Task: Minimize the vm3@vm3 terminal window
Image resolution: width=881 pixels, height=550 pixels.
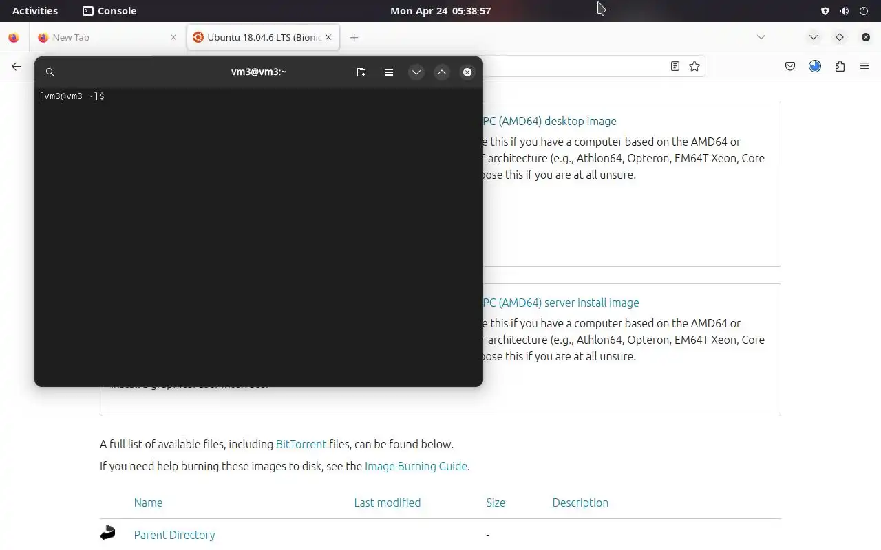Action: [x=416, y=71]
